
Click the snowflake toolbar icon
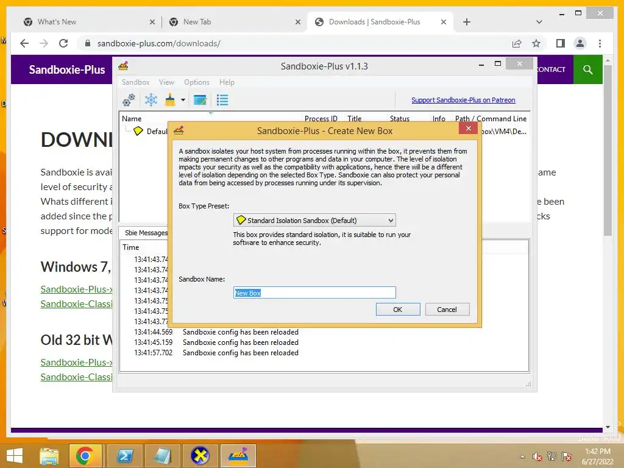tap(151, 100)
